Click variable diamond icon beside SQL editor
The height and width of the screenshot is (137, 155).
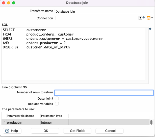(x=150, y=29)
